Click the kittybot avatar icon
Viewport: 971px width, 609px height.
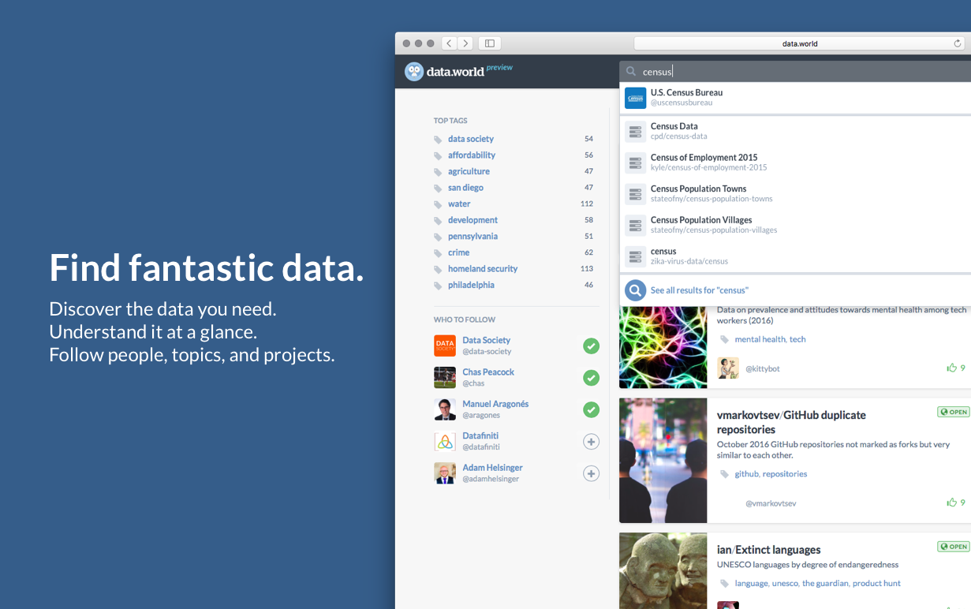(x=728, y=368)
